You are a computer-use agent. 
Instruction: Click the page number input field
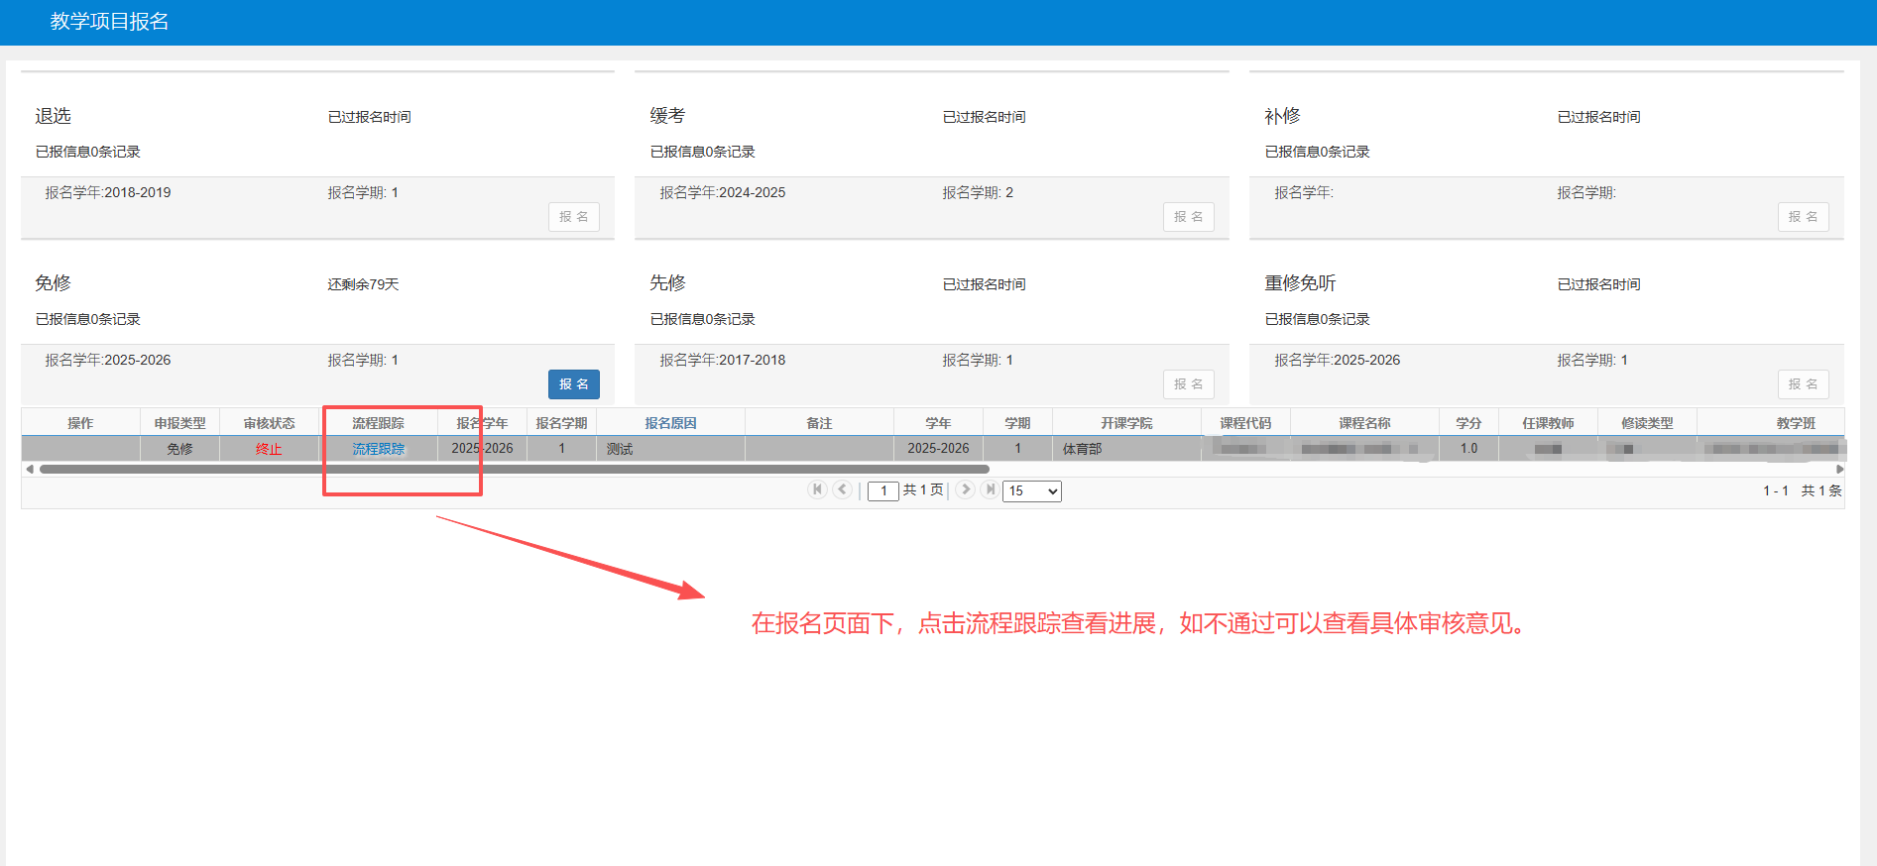[882, 491]
